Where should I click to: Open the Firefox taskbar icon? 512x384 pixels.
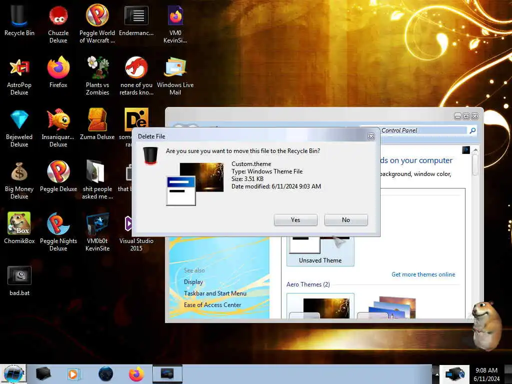[136, 374]
